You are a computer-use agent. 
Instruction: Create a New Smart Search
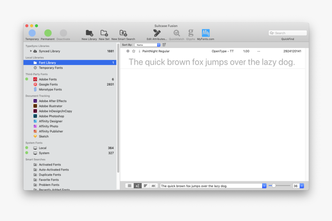(123, 35)
